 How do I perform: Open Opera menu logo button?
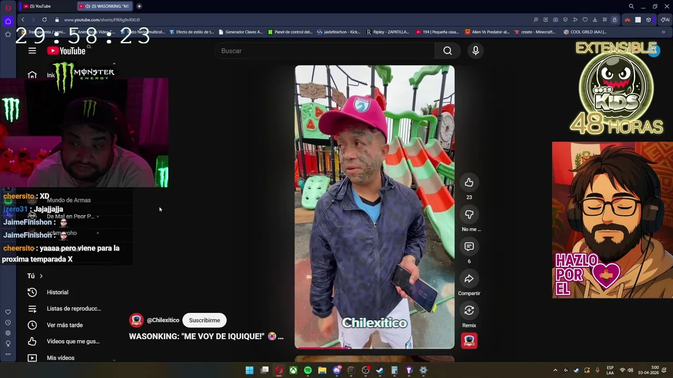(x=8, y=7)
